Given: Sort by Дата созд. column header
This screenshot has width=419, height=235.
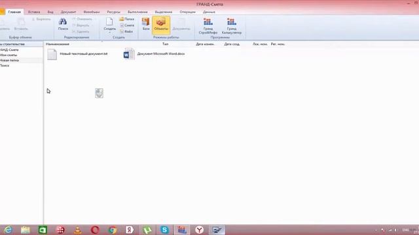Looking at the screenshot, I should coord(232,44).
